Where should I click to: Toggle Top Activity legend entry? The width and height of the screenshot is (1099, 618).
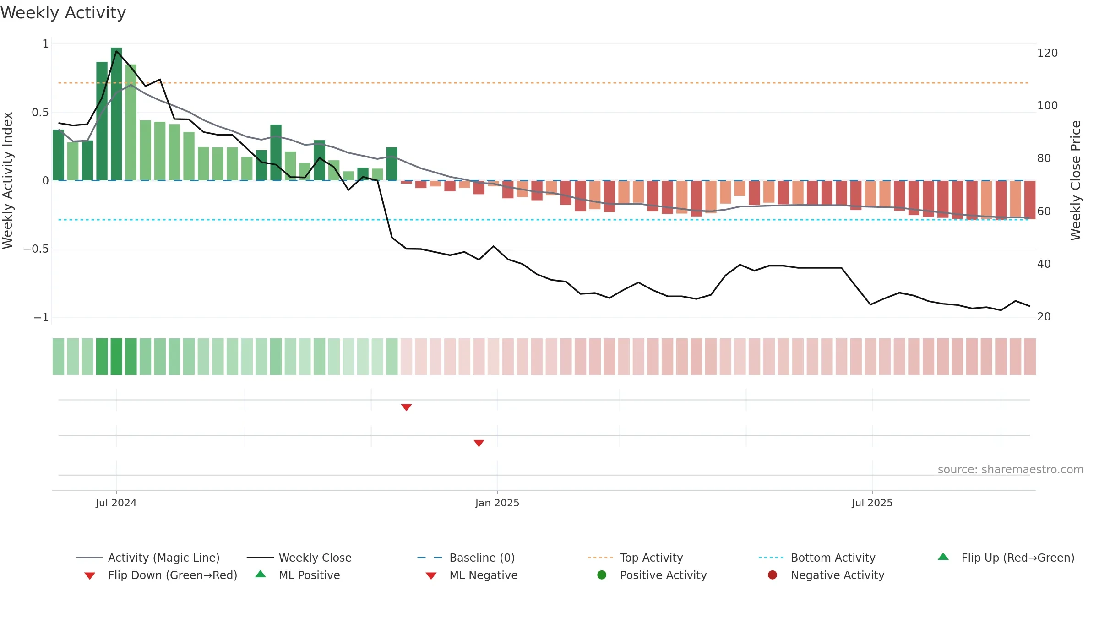tap(635, 558)
